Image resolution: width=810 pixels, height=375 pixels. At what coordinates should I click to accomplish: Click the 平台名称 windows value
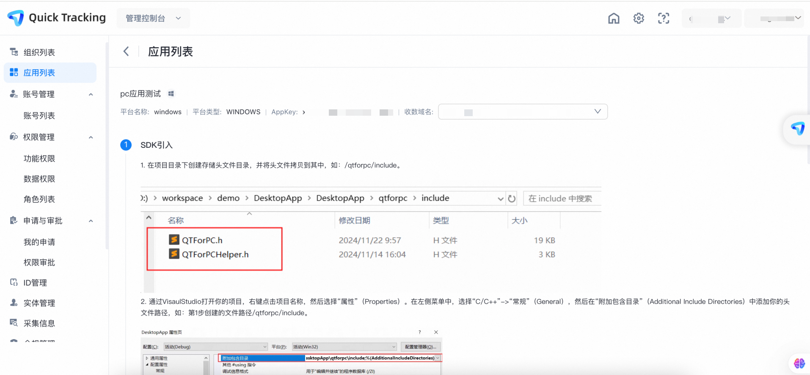point(168,112)
